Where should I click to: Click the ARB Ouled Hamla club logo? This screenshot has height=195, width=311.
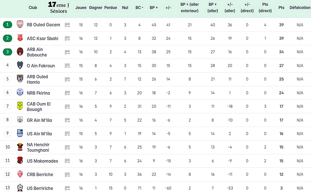click(x=20, y=79)
